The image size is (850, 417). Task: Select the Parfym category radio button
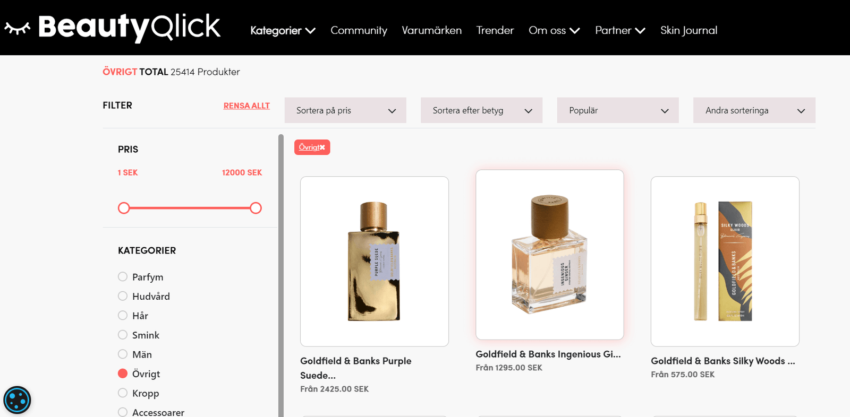coord(123,276)
